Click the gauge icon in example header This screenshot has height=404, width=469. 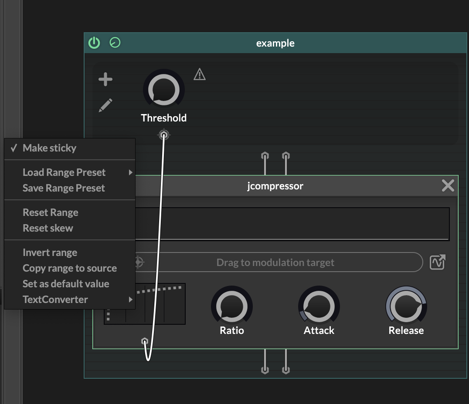115,43
